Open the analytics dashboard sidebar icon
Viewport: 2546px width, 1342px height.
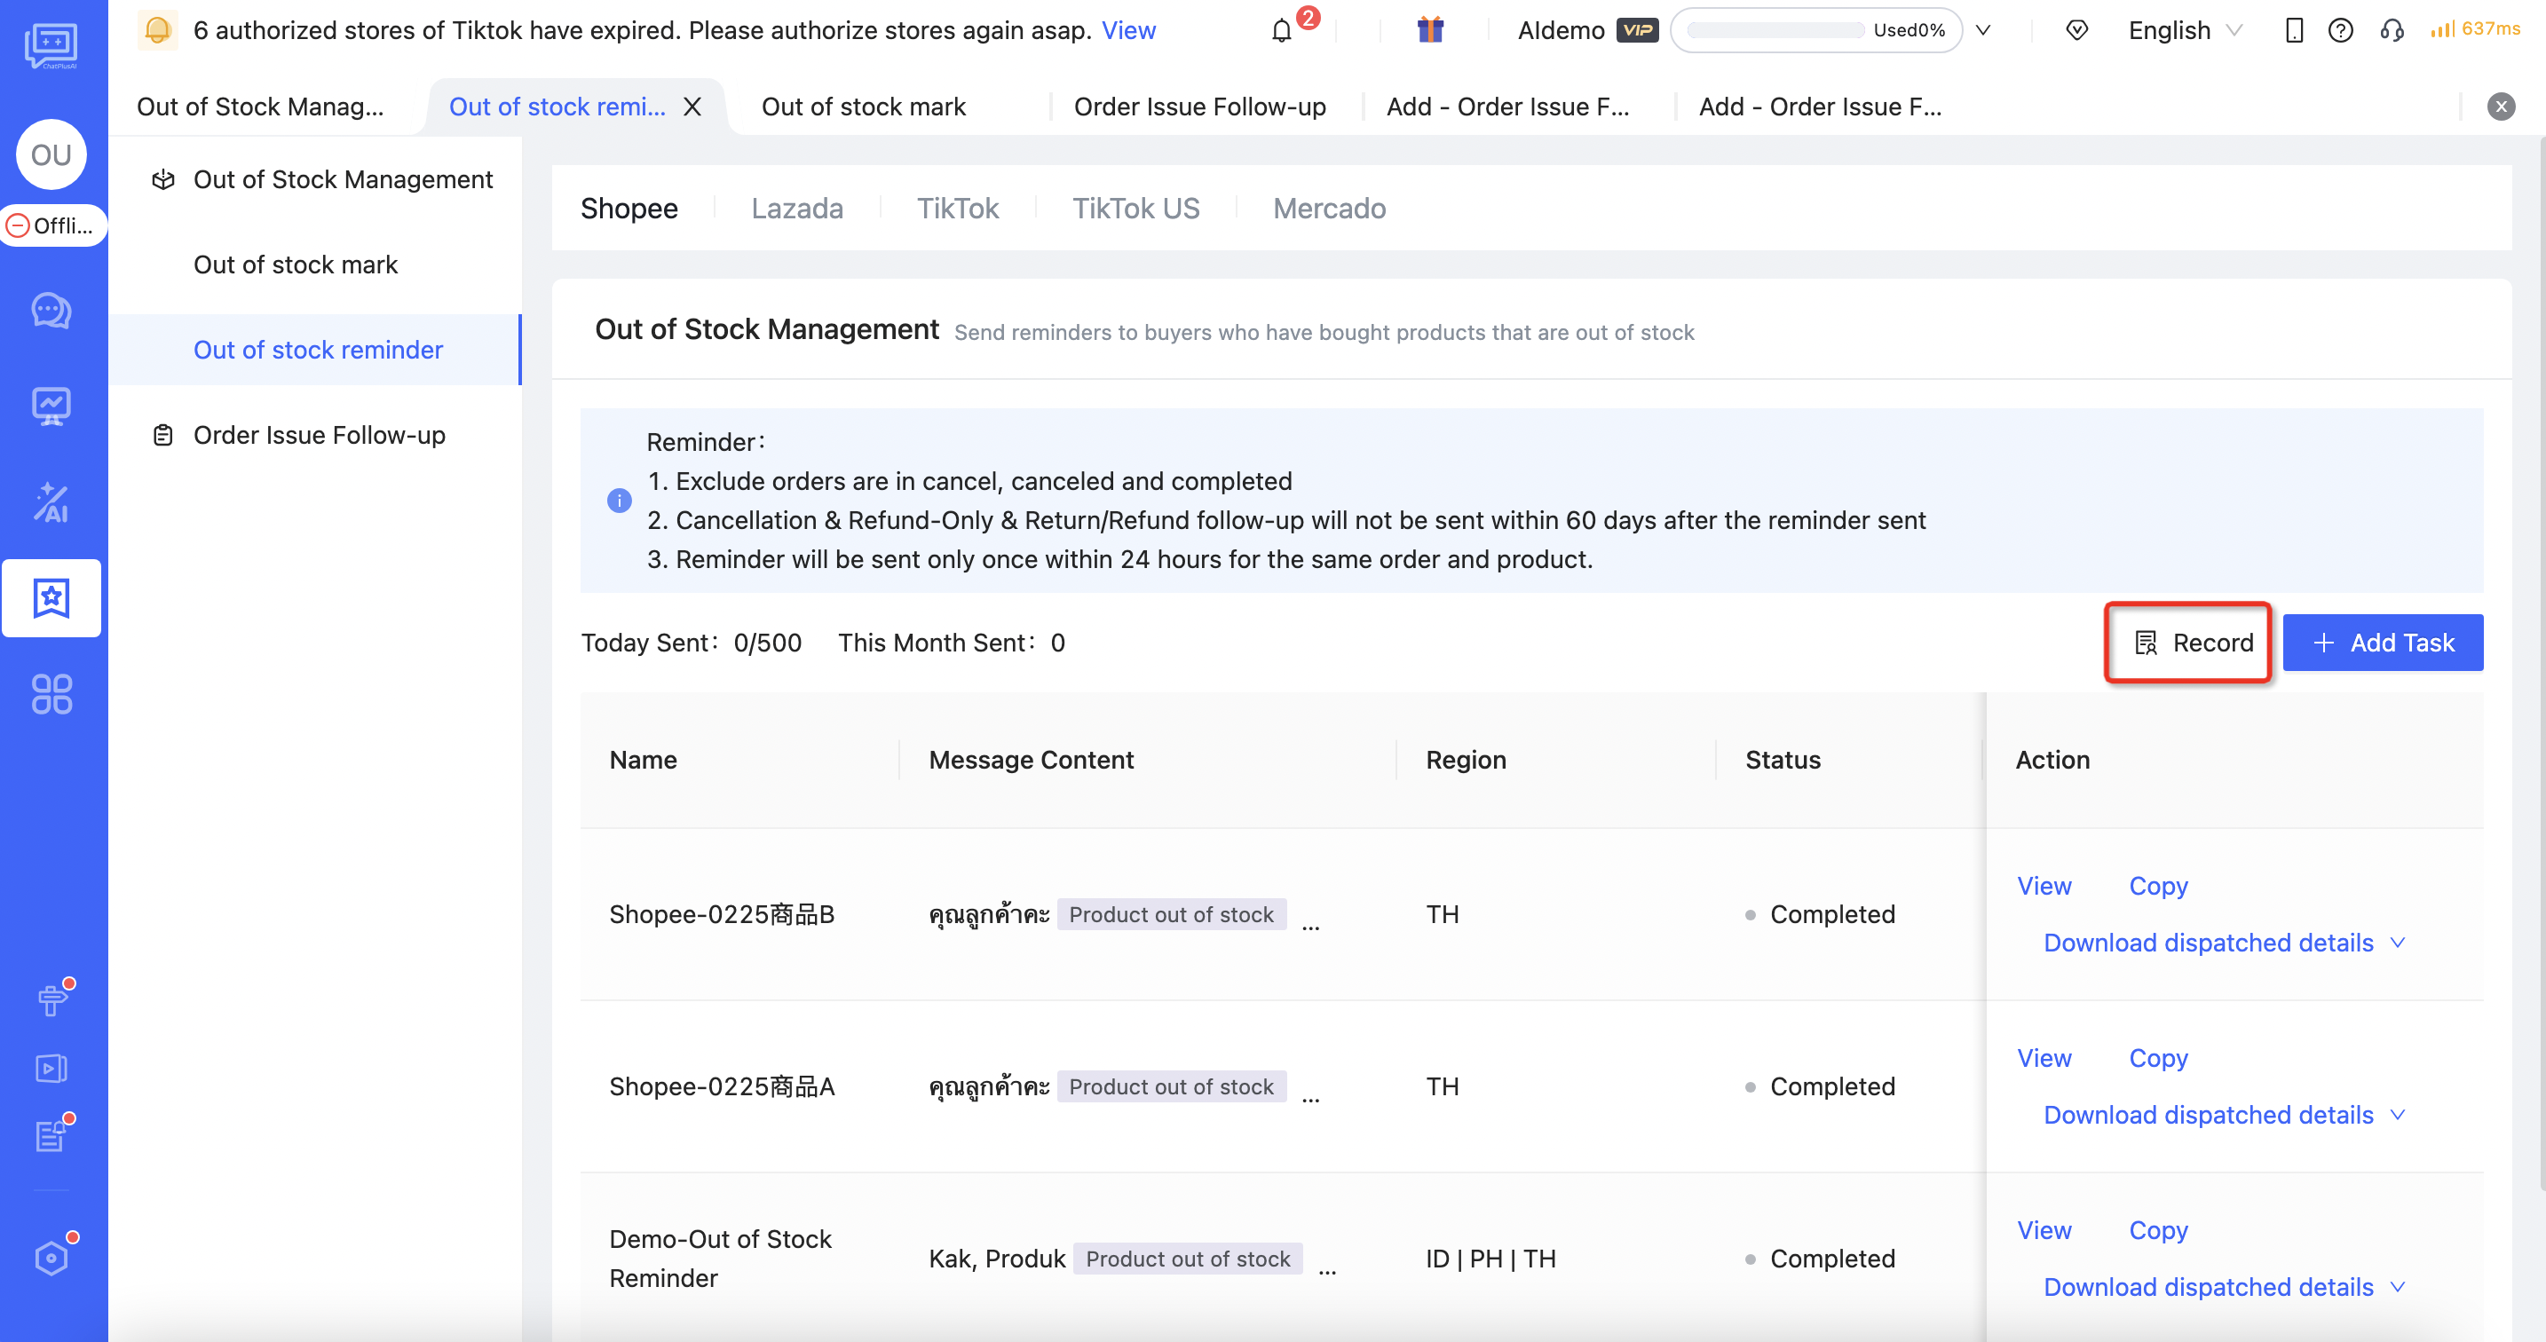tap(51, 407)
